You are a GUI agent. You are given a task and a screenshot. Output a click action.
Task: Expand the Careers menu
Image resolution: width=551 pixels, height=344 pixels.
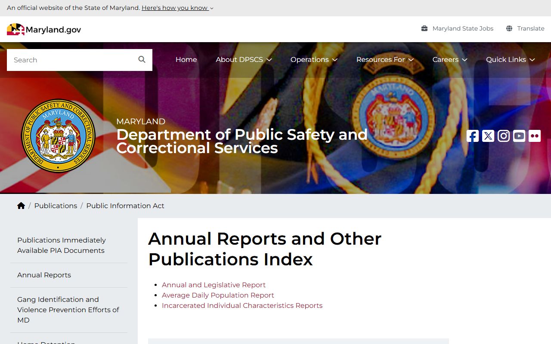coord(450,60)
